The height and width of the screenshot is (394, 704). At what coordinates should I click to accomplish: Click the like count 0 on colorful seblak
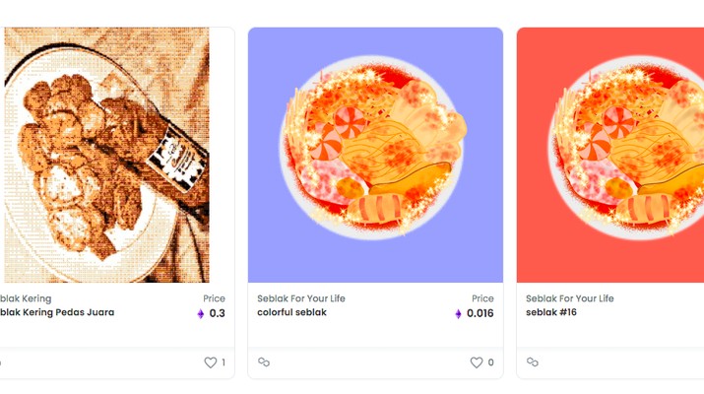[490, 362]
